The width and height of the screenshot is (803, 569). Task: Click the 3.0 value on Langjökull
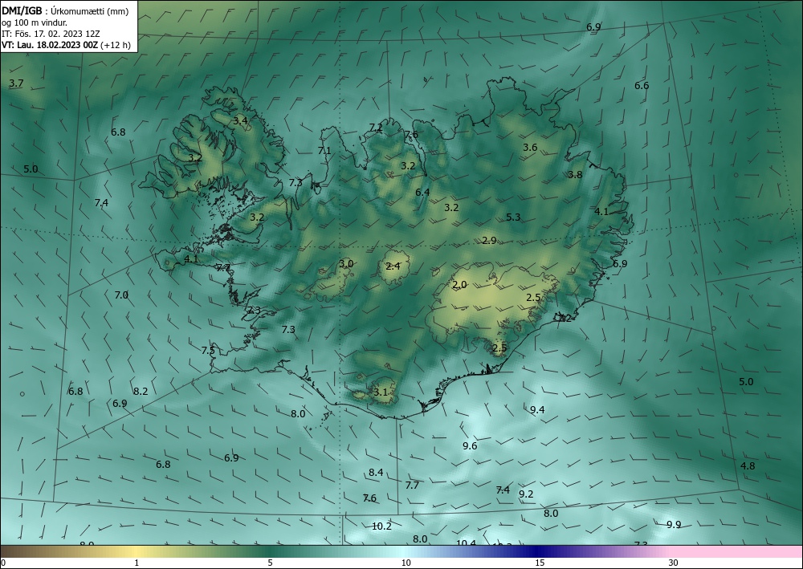pyautogui.click(x=346, y=263)
